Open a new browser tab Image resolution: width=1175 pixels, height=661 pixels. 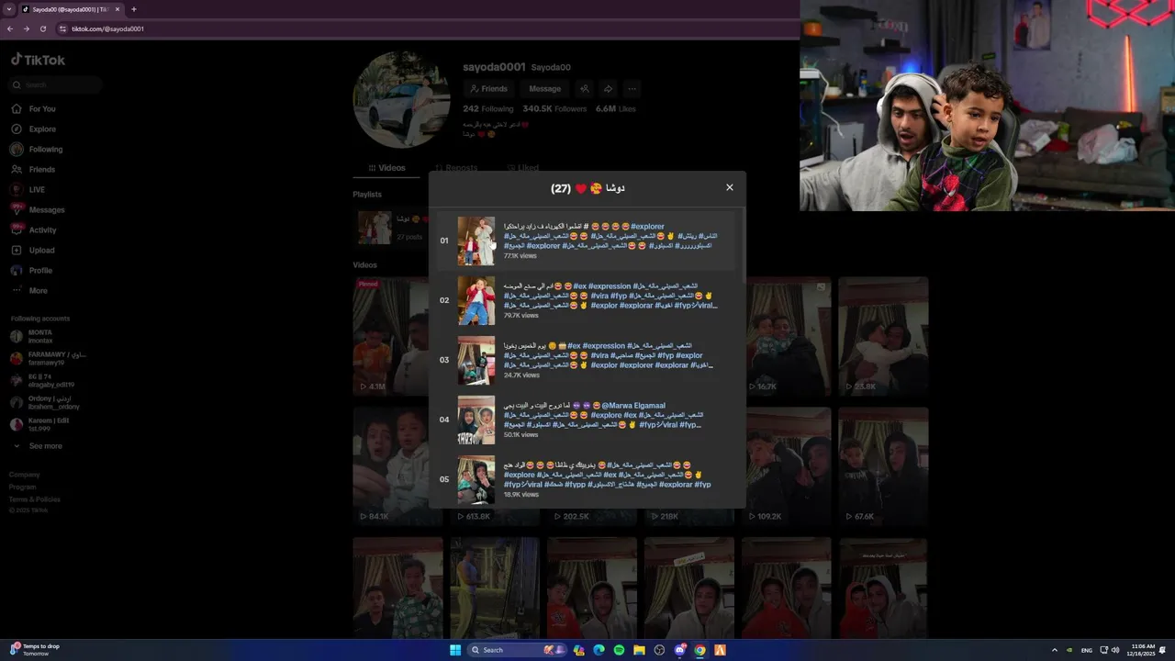coord(134,9)
